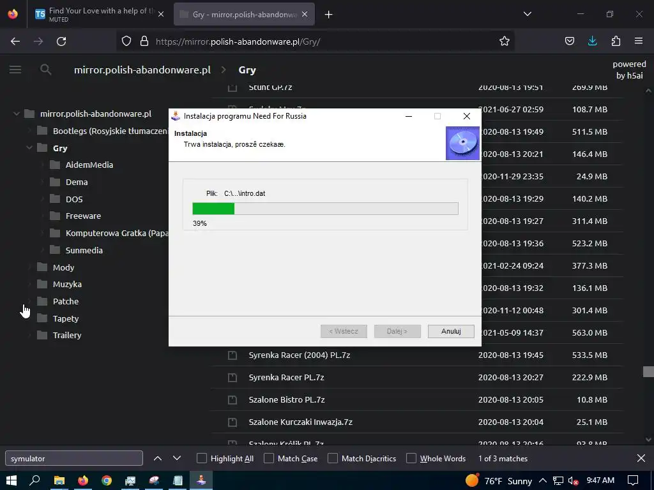
Task: Click the padlock site security icon
Action: click(x=144, y=41)
